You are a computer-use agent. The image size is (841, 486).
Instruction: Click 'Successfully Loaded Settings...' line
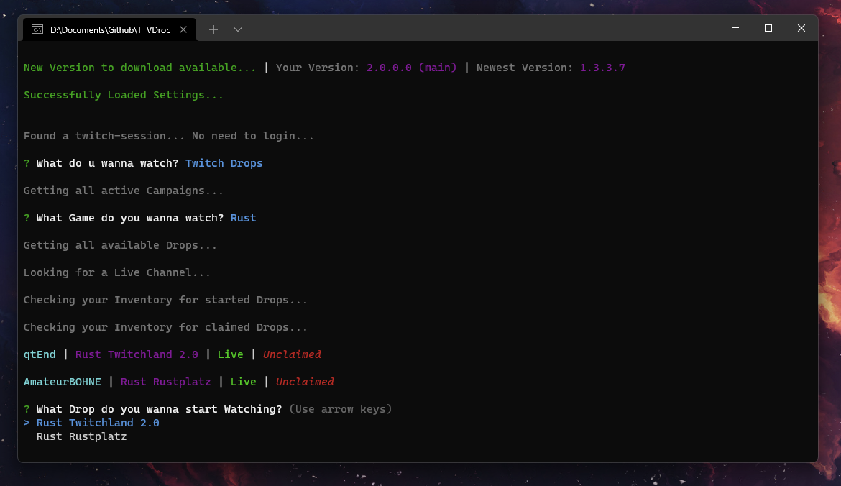[x=124, y=95]
